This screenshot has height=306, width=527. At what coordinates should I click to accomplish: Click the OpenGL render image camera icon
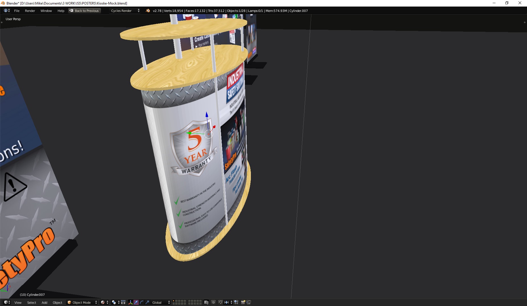coord(243,303)
